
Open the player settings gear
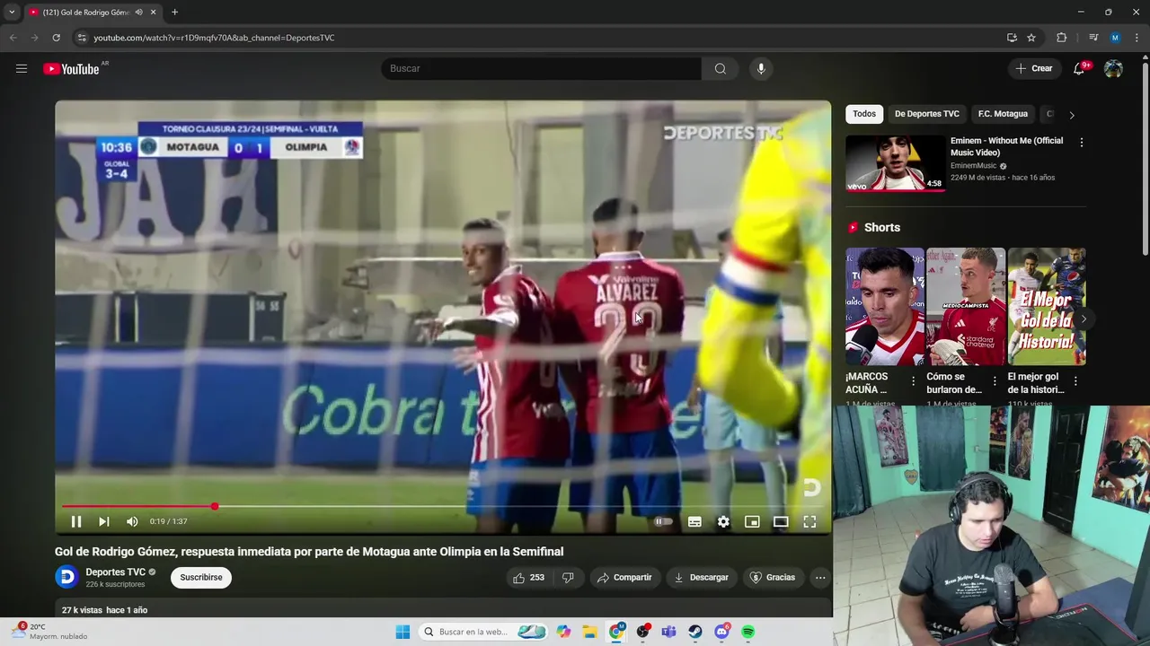(x=723, y=521)
